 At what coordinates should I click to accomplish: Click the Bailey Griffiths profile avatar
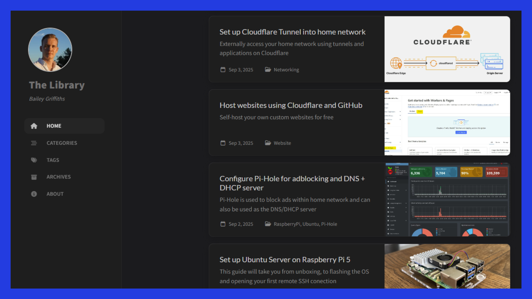click(50, 50)
